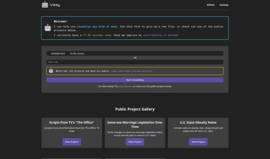The height and width of the screenshot is (159, 270).
Task: Click the Choose File button
Action: tap(58, 54)
